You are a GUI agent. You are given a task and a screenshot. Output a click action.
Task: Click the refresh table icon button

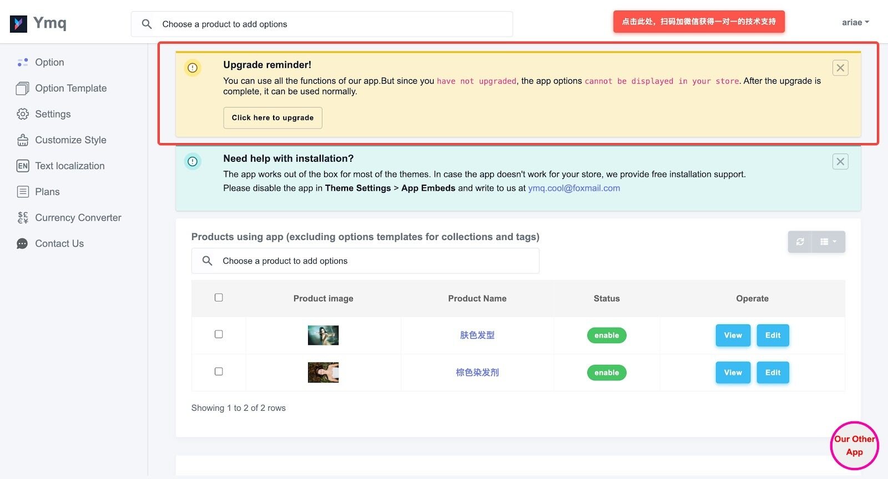(800, 242)
